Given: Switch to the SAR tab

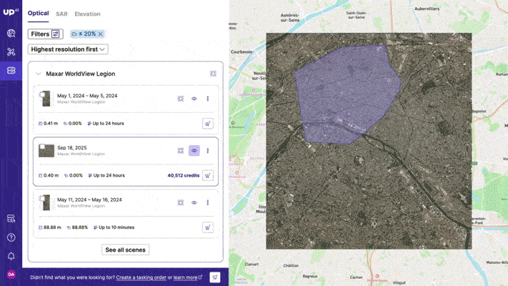Looking at the screenshot, I should tap(61, 14).
